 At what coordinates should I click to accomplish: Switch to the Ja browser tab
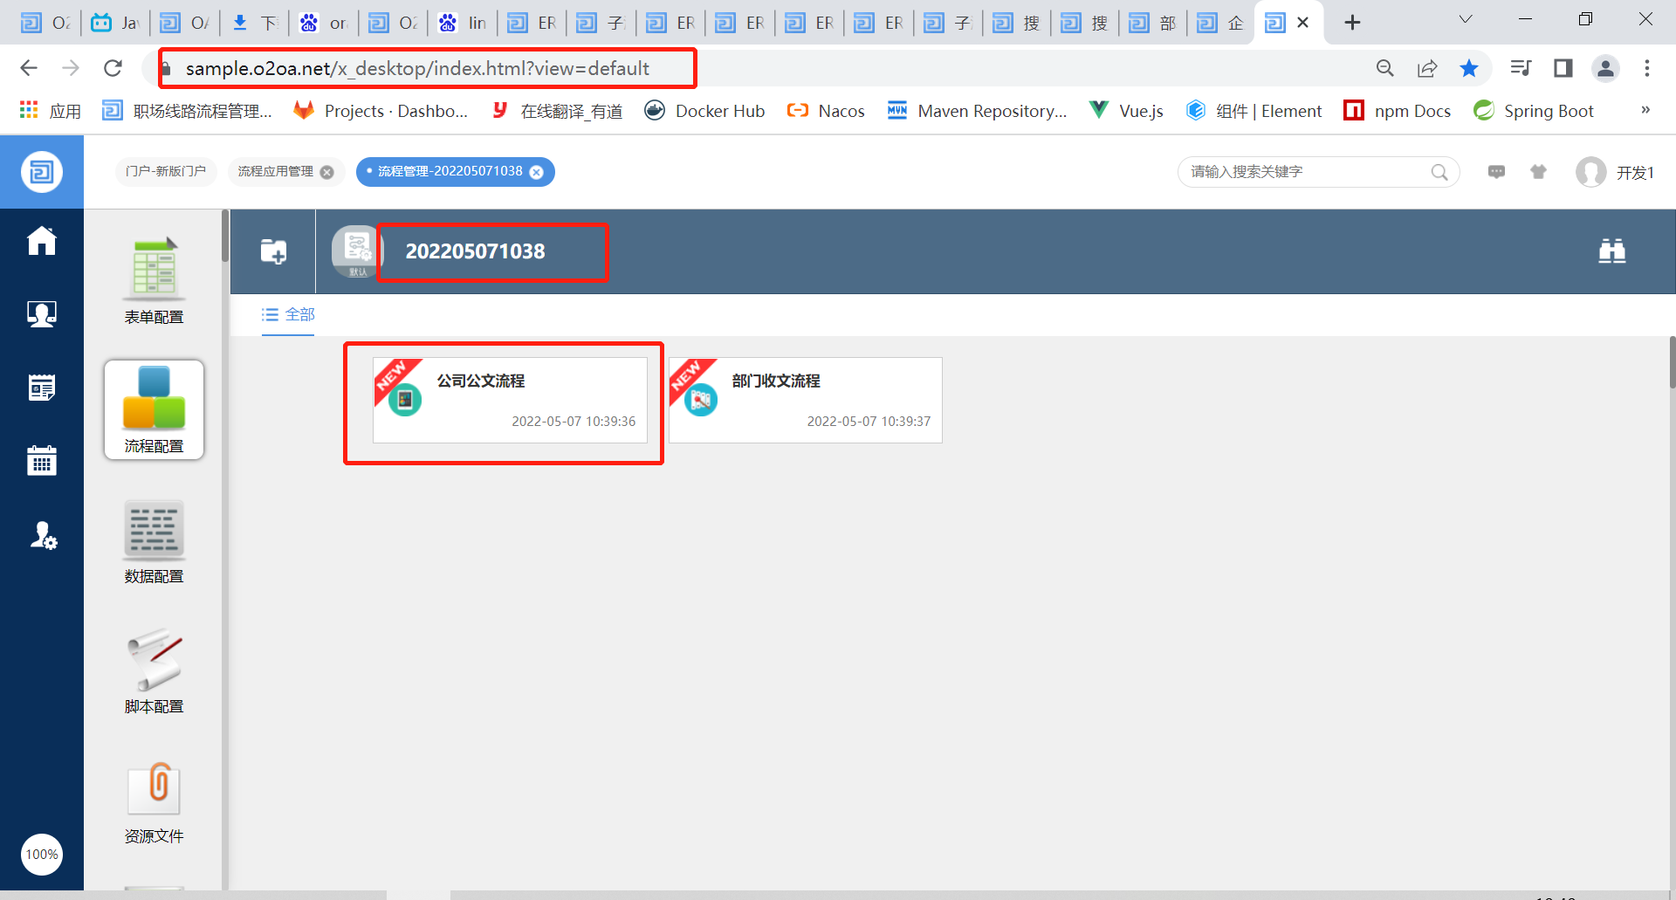click(x=115, y=23)
